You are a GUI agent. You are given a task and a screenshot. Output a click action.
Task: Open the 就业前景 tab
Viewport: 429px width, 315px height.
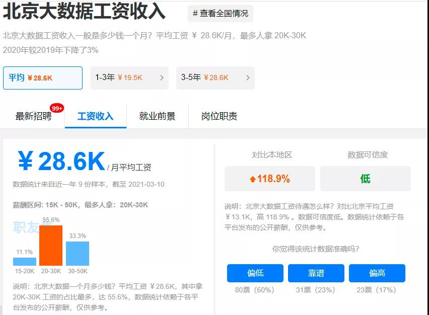coord(157,116)
